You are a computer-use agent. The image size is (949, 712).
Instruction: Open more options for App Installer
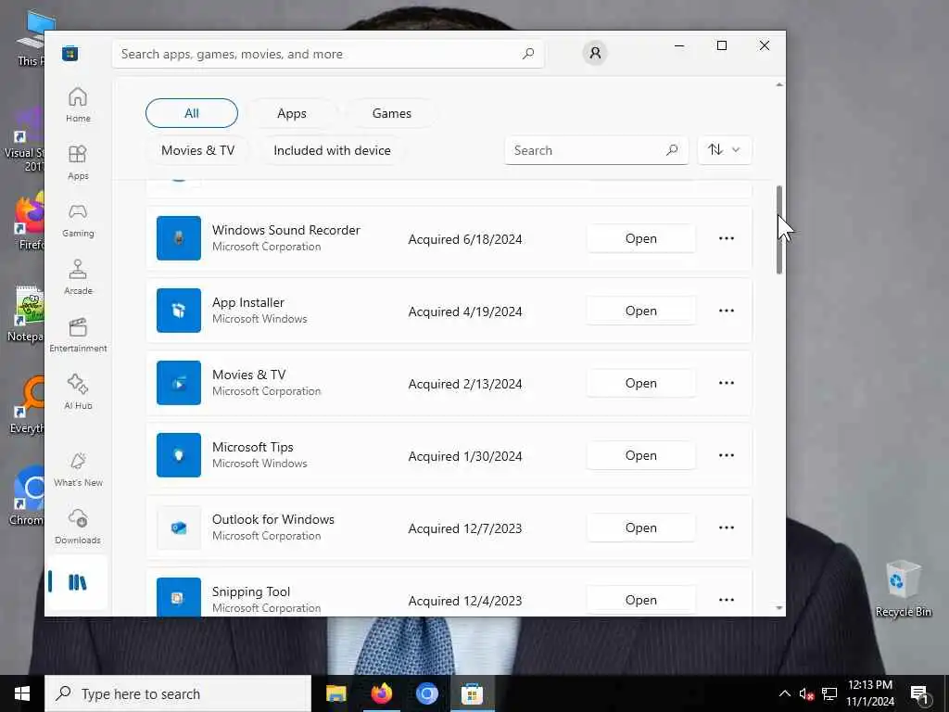pyautogui.click(x=727, y=311)
